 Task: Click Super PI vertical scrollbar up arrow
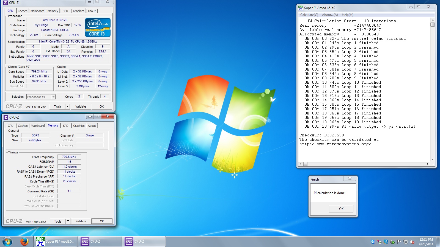433,20
